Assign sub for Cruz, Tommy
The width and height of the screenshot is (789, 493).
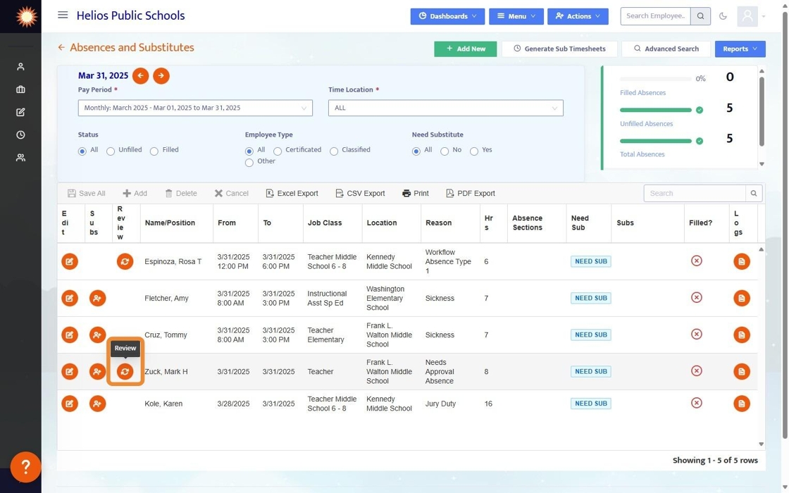pyautogui.click(x=98, y=335)
